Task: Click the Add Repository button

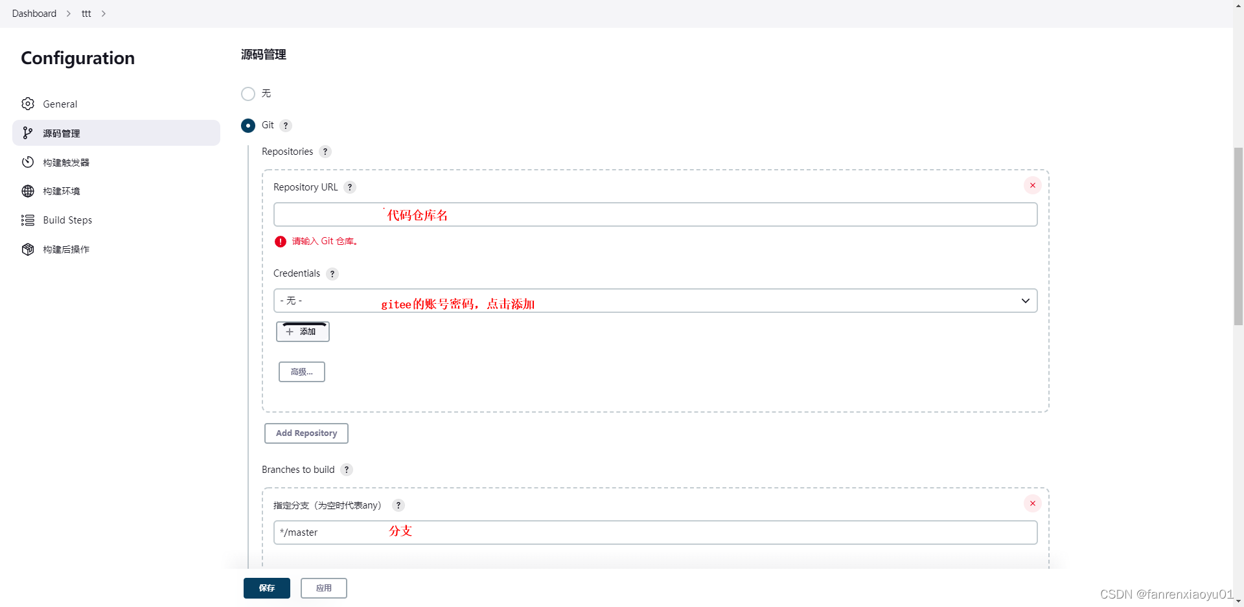Action: pos(306,433)
